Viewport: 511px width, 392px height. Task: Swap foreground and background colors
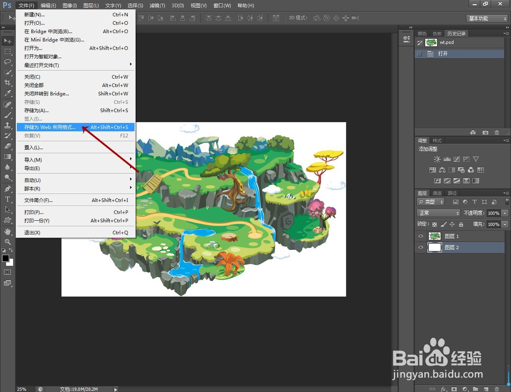[11, 250]
